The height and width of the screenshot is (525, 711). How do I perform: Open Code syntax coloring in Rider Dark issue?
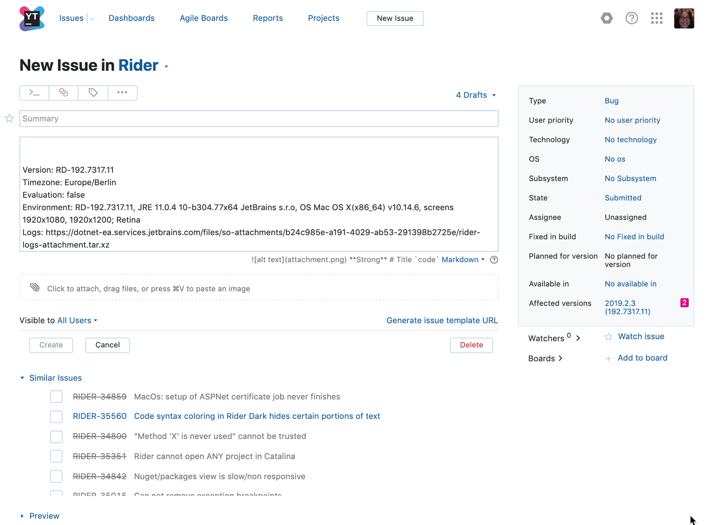(257, 416)
